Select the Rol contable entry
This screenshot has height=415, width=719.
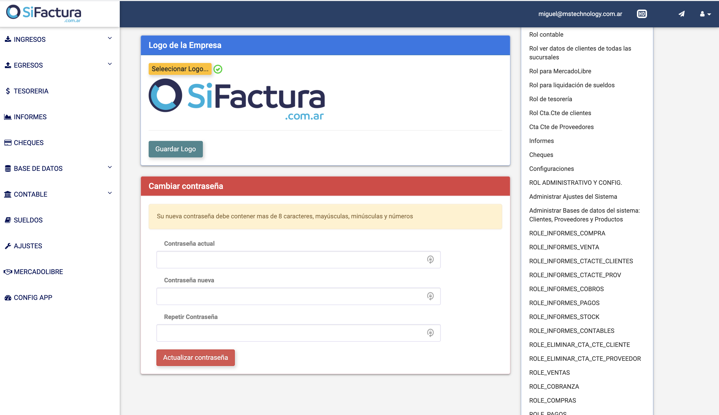point(546,35)
